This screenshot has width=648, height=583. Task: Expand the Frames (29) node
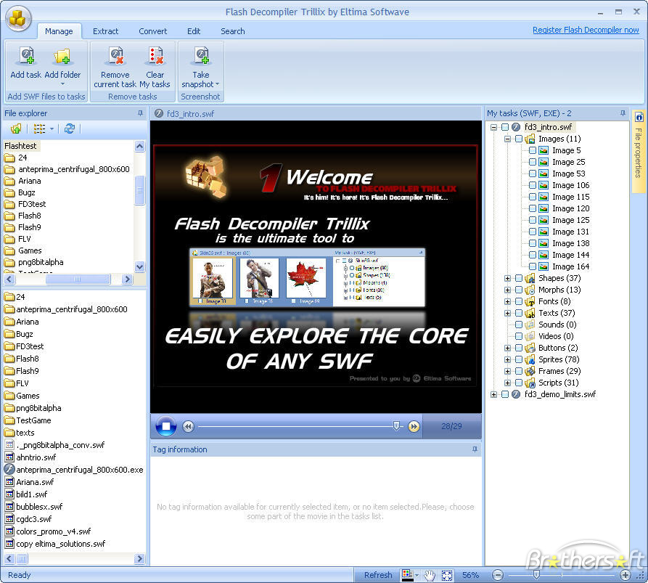(x=507, y=371)
